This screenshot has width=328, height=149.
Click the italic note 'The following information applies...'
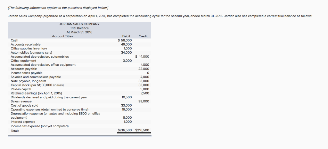[58, 8]
